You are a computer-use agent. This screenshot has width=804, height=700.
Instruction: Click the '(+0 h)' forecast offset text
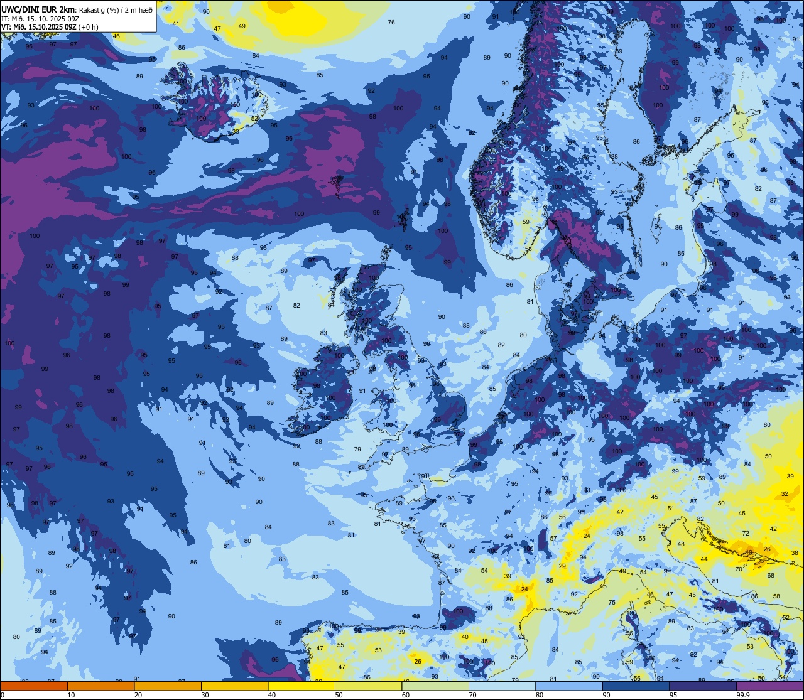tap(89, 27)
